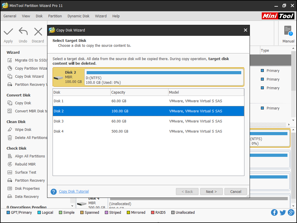Select Disk 2 row in target list
The height and width of the screenshot is (223, 297).
[148, 111]
